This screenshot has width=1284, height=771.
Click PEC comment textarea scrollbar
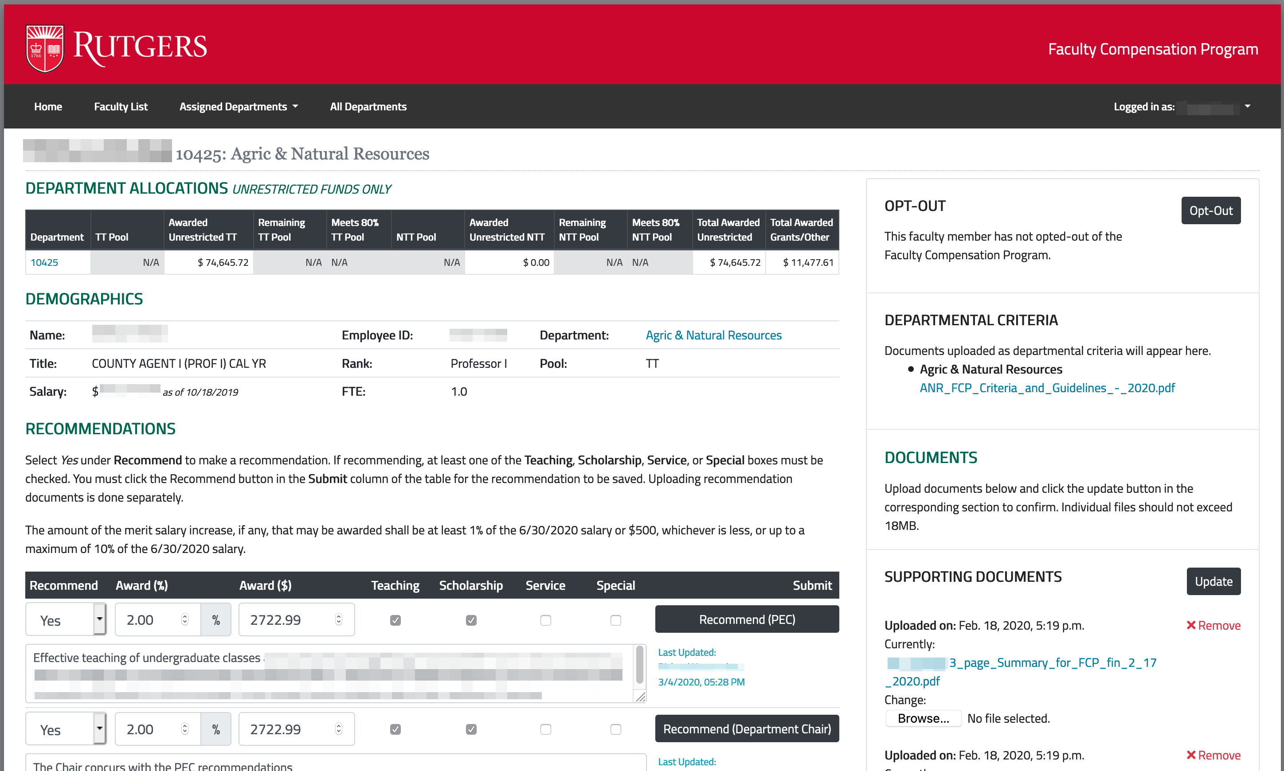click(x=640, y=665)
